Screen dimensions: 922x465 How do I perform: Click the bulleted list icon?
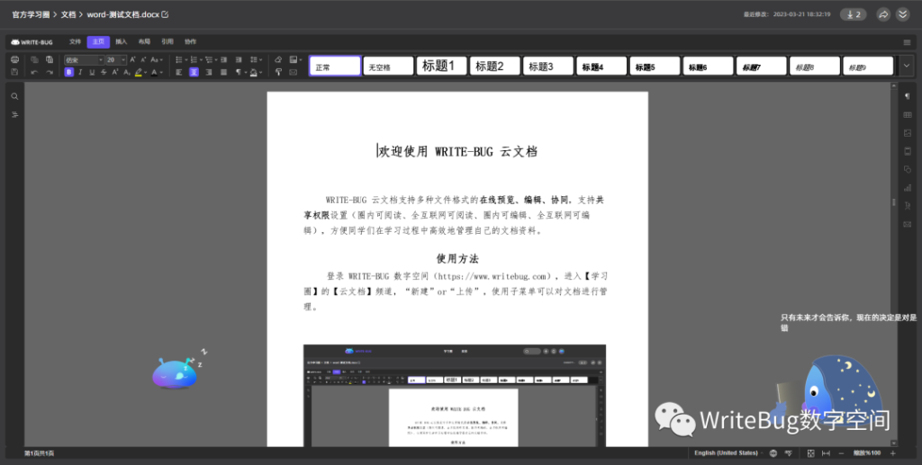[x=181, y=60]
